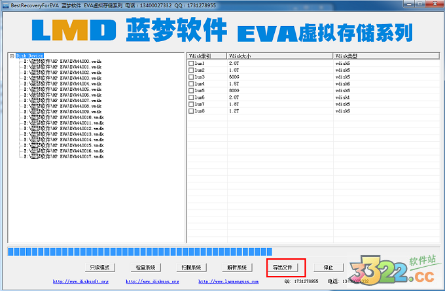Click the Vdisk type cell in lun6 row

click(343, 97)
